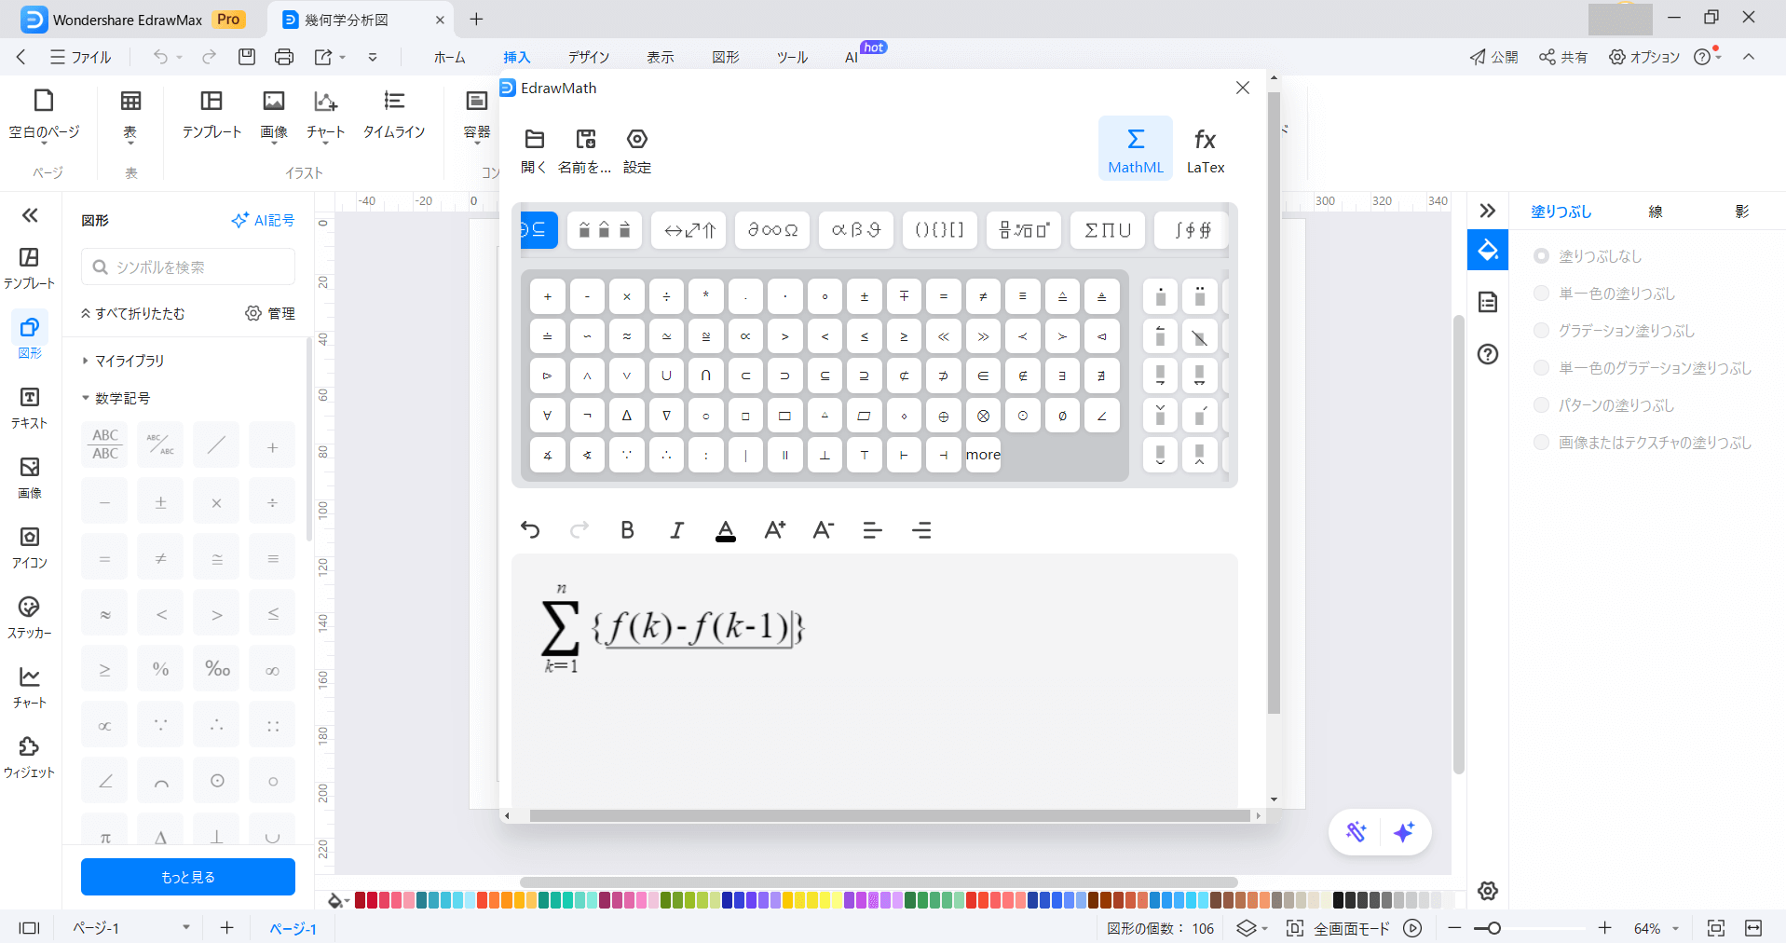Click the もっと見る button
The width and height of the screenshot is (1786, 943).
188,877
